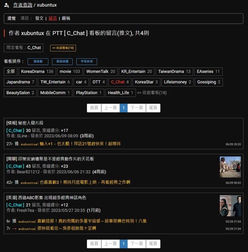Filter by movie board tag
248x252 pixels.
coord(69,72)
